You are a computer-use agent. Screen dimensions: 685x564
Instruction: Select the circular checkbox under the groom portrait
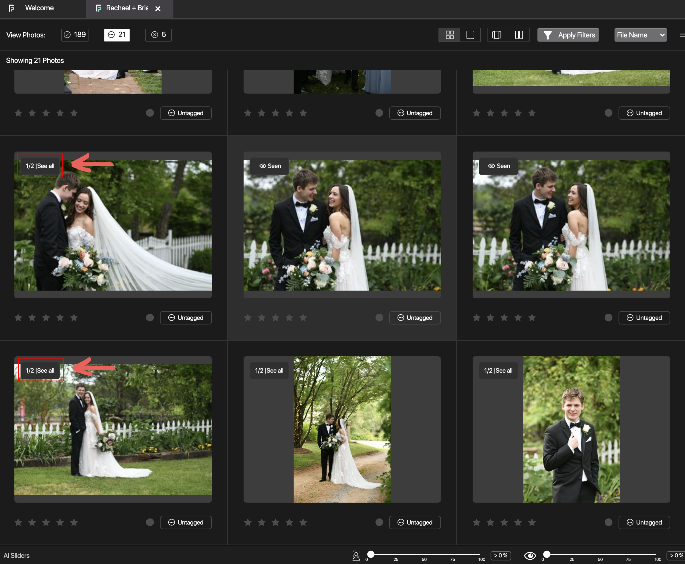coord(608,522)
